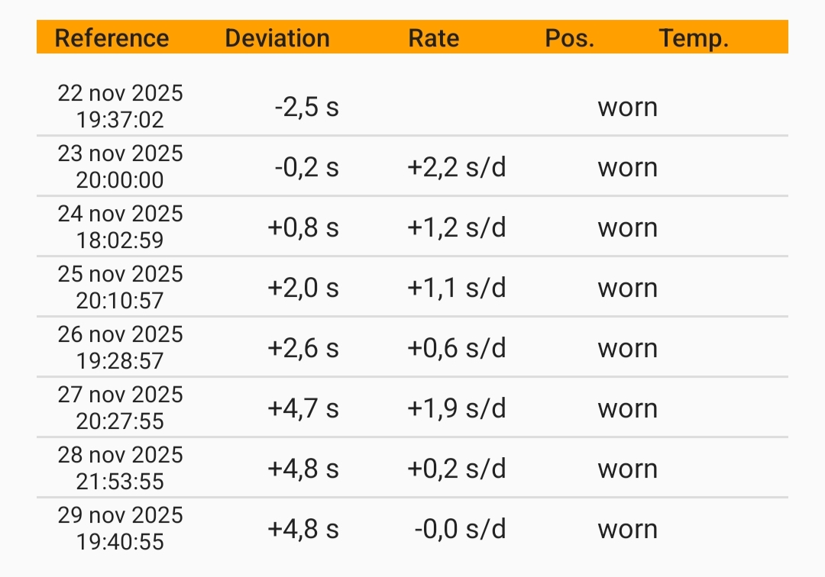Screen dimensions: 825x577
Task: Select the 25 nov 2025 20:10:57 row
Action: tap(121, 287)
